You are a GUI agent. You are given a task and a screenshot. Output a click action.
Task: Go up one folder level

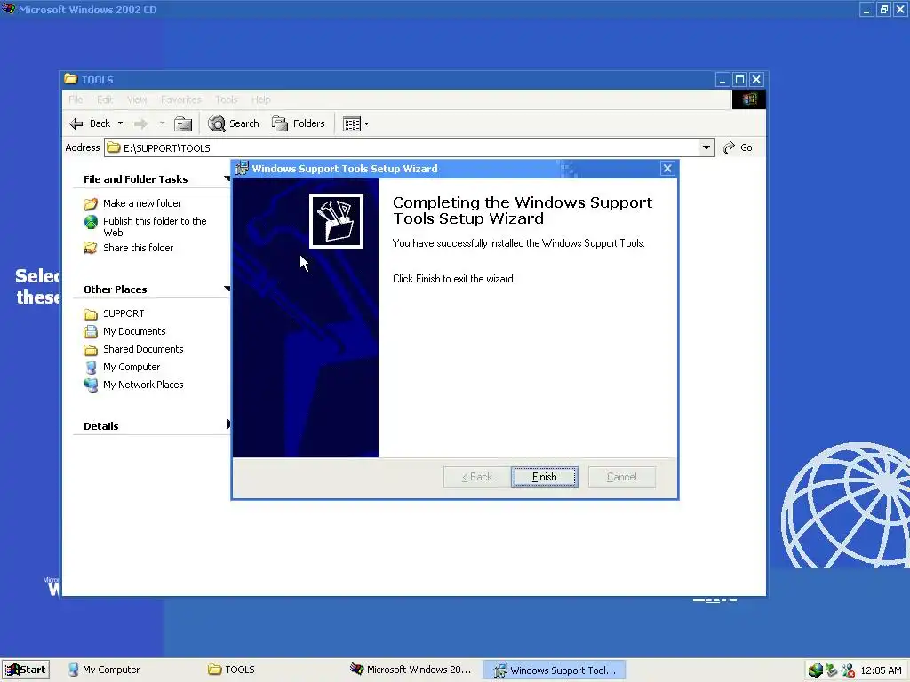click(x=183, y=123)
